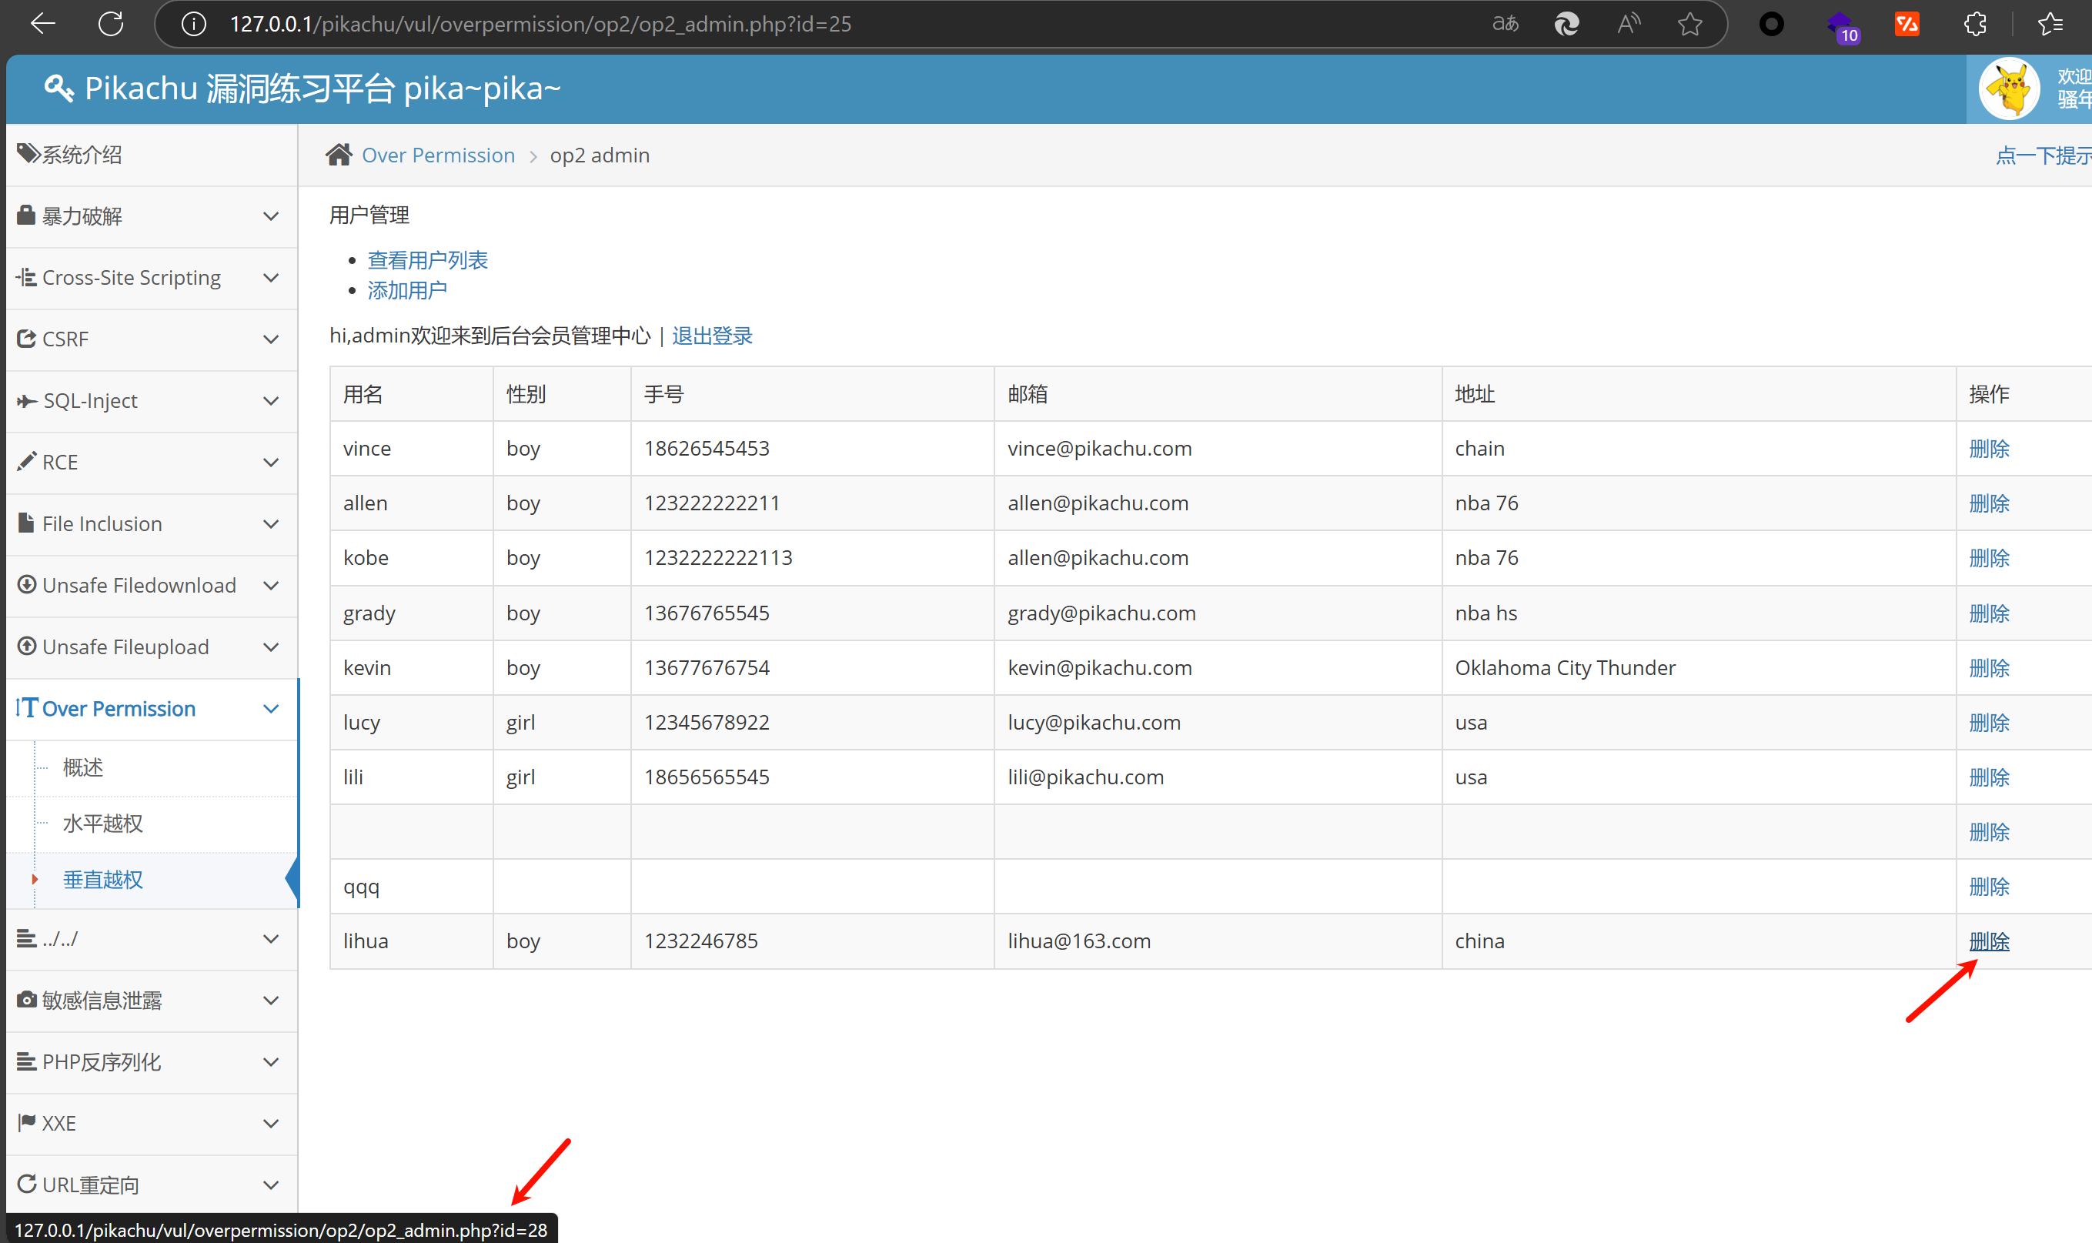
Task: Expand the SQL-Inject chevron
Action: (270, 400)
